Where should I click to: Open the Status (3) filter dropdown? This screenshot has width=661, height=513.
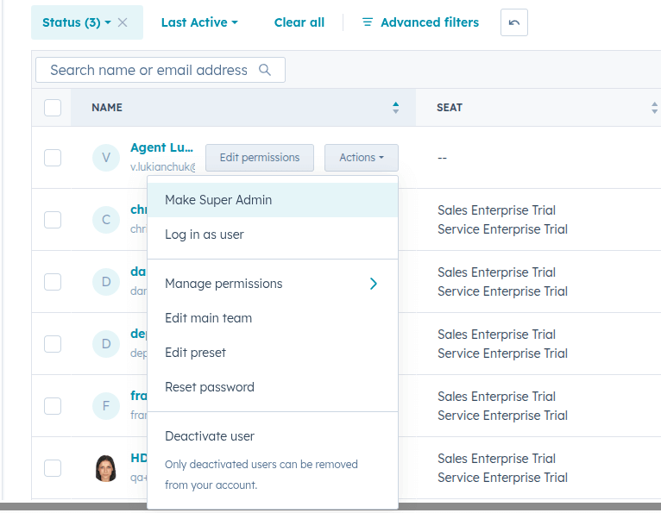coord(76,22)
